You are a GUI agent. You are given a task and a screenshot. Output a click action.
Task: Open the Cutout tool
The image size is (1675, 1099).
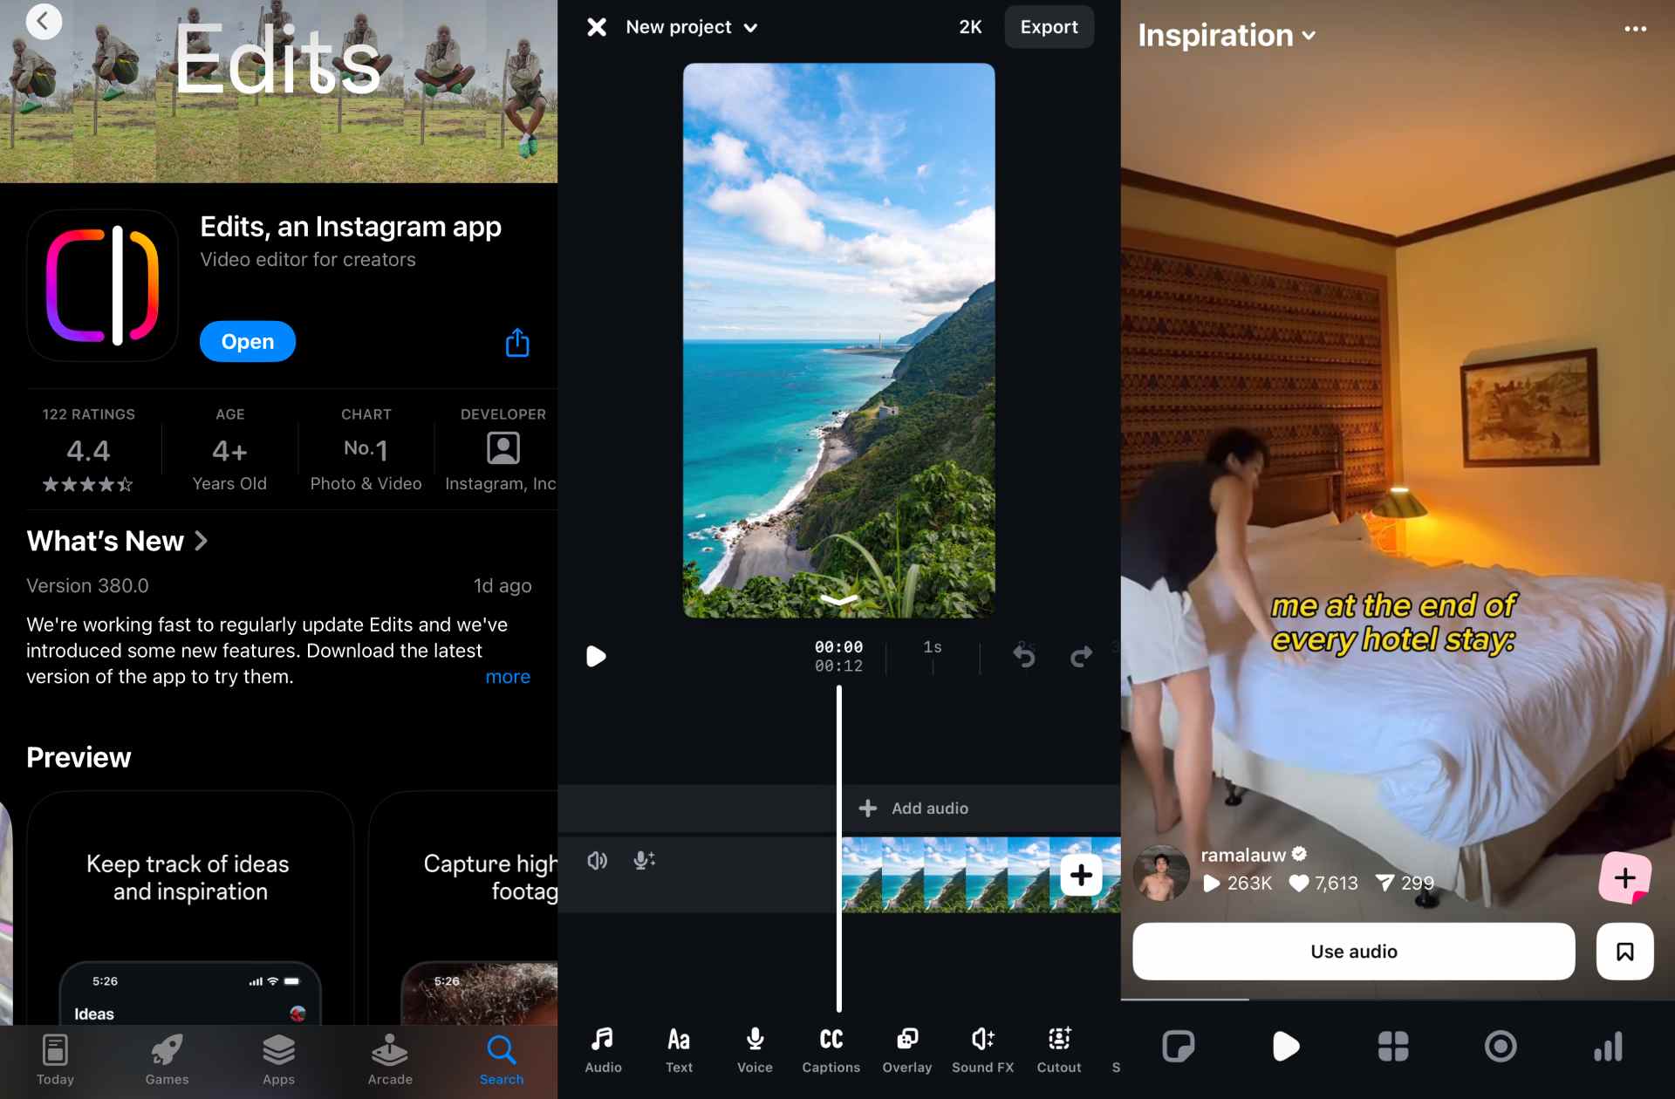tap(1058, 1049)
